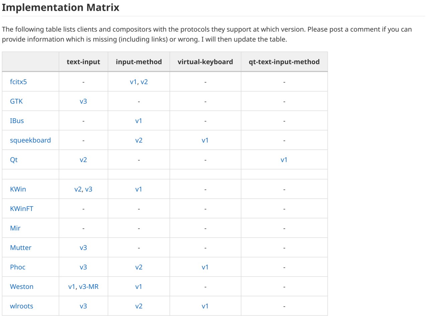Open the Mir link
The width and height of the screenshot is (428, 316).
[x=15, y=228]
